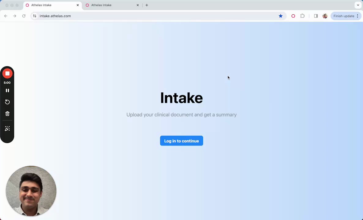Delete the recording with trash icon
This screenshot has width=363, height=220.
pos(7,114)
